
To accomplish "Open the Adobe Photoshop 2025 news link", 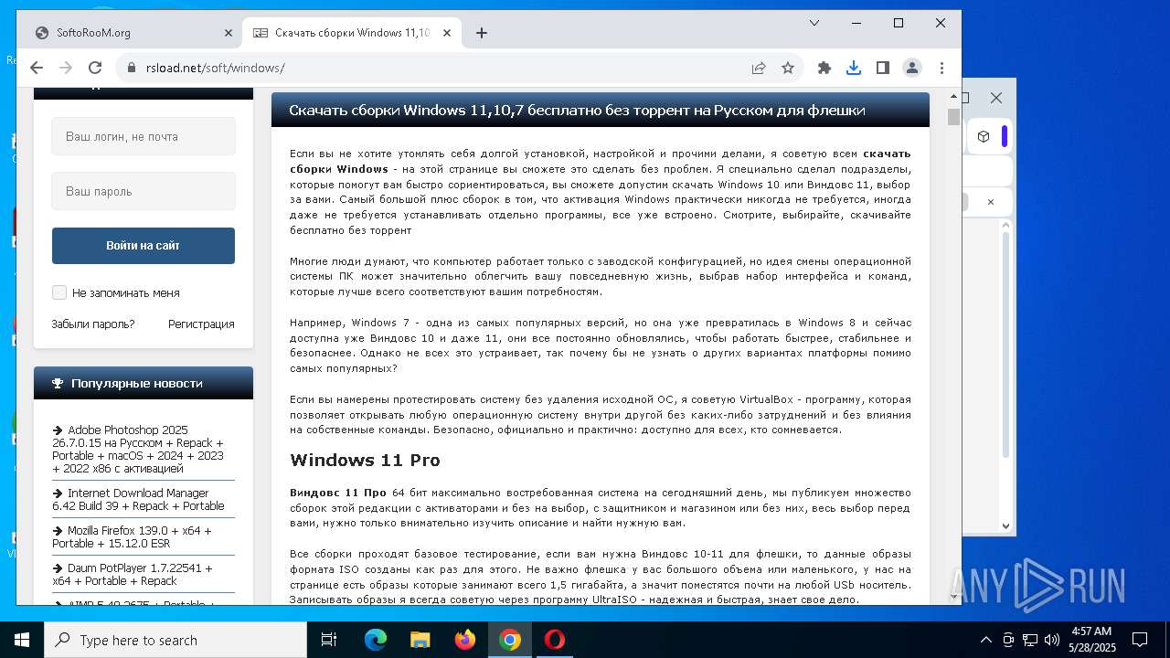I will (x=138, y=449).
